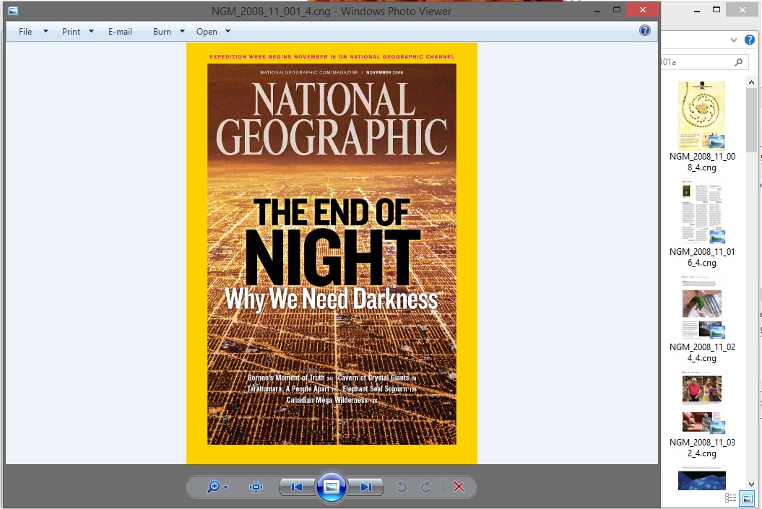Click the E-mail toolbar button
The width and height of the screenshot is (762, 509).
[120, 32]
